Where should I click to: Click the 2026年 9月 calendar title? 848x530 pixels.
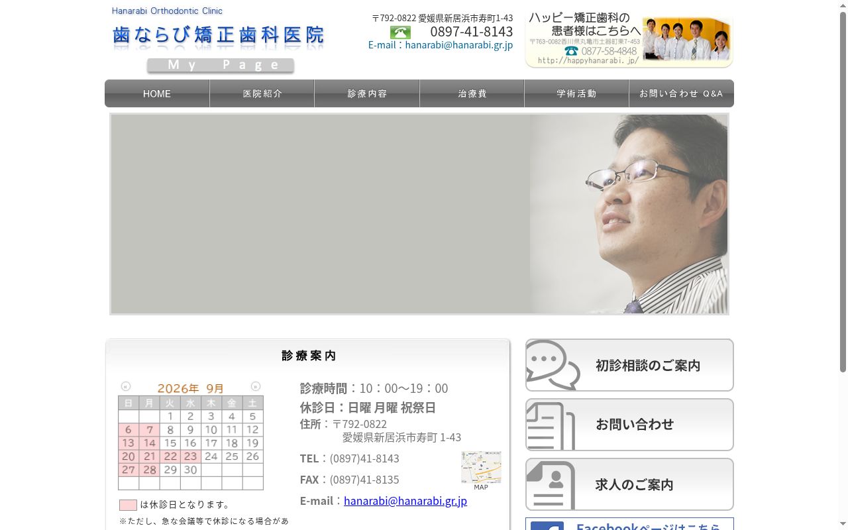coord(191,388)
